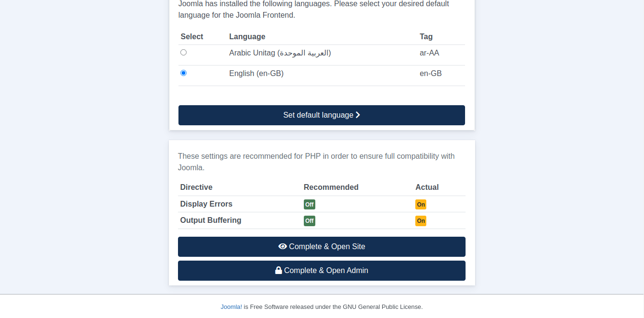This screenshot has width=644, height=318.
Task: Click the English (en-GB) language name
Action: tap(256, 74)
